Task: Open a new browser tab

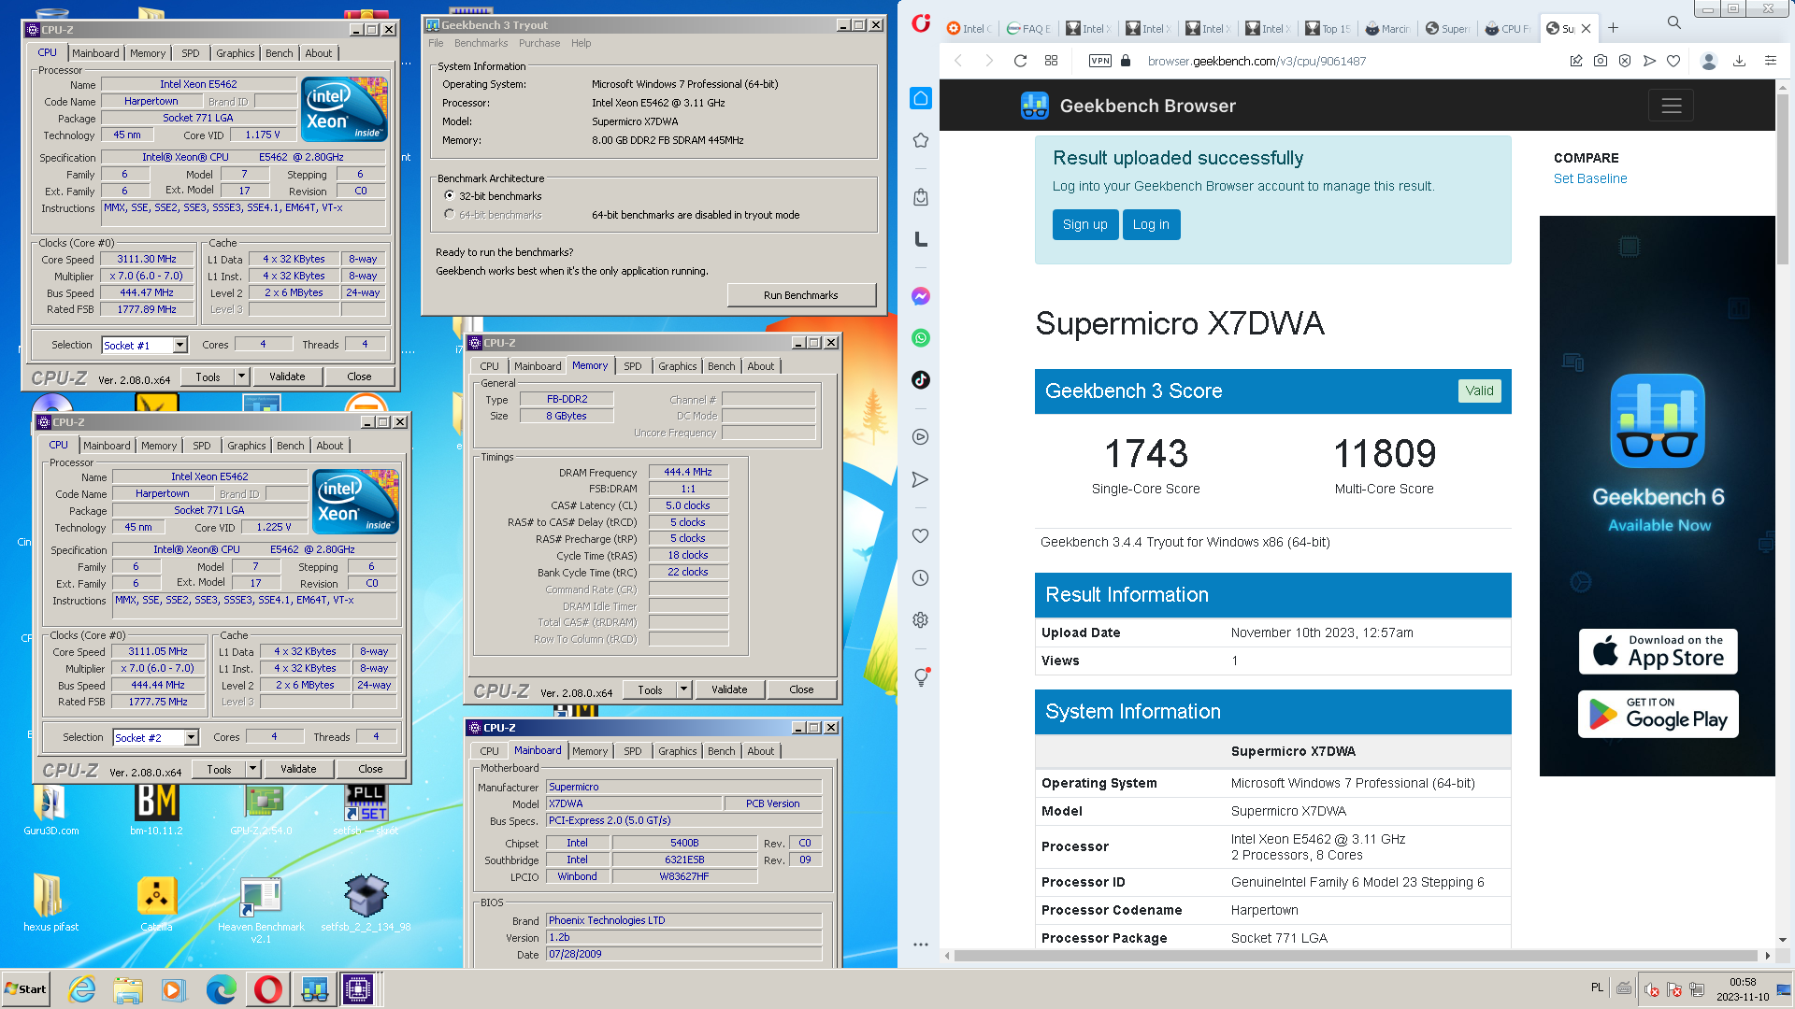Action: 1613,28
